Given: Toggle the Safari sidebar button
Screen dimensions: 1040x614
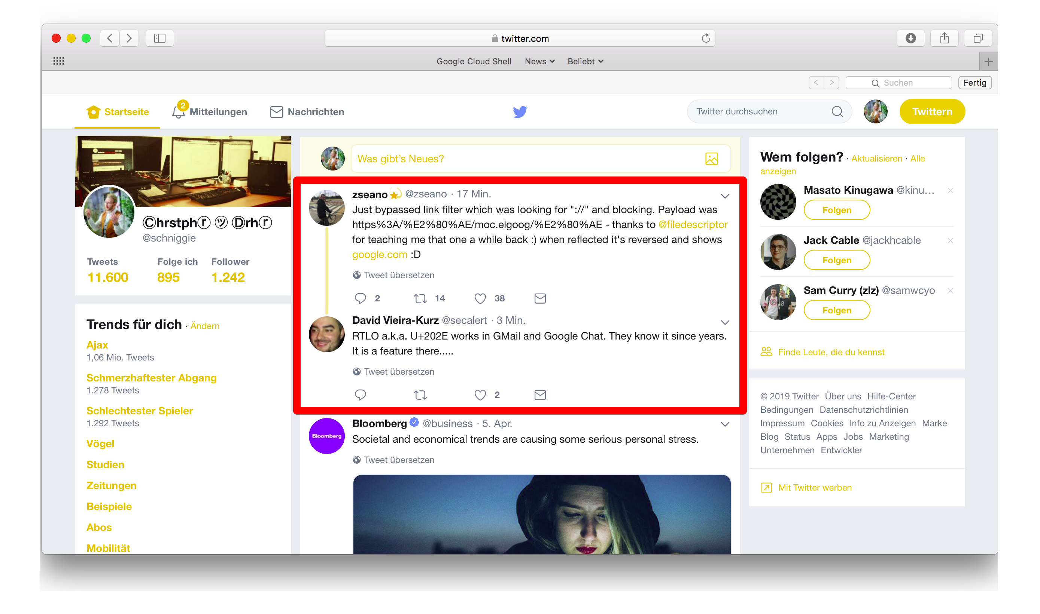Looking at the screenshot, I should (159, 39).
